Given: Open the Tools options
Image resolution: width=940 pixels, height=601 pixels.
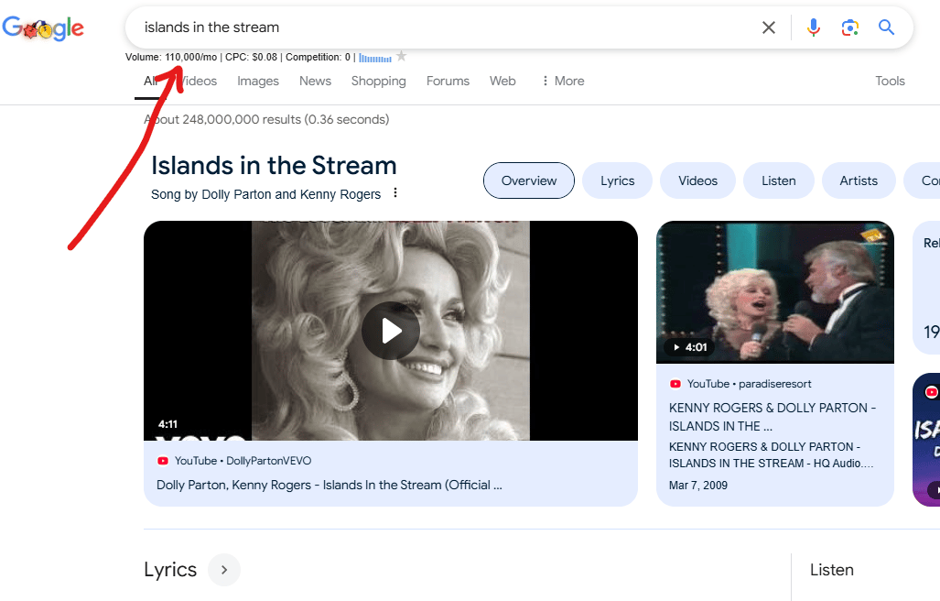Looking at the screenshot, I should click(x=890, y=81).
